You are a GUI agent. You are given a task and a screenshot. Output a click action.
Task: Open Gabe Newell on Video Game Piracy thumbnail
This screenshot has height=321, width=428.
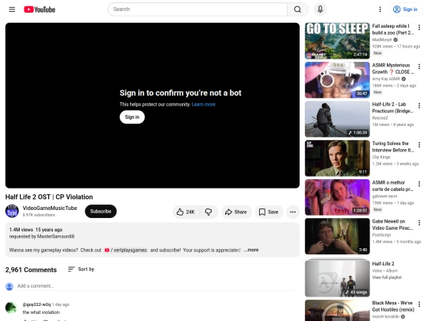338,236
